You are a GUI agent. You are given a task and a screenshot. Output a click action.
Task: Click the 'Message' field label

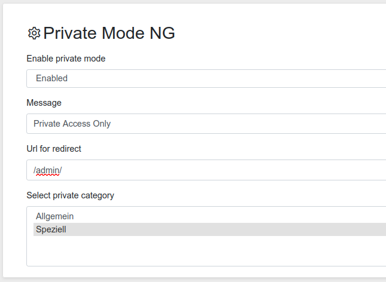click(44, 103)
